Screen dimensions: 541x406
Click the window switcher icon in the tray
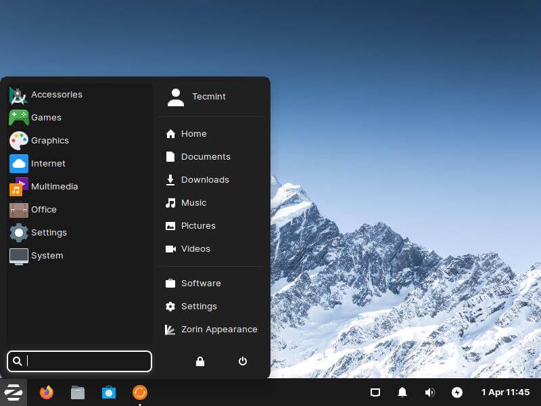pos(375,392)
